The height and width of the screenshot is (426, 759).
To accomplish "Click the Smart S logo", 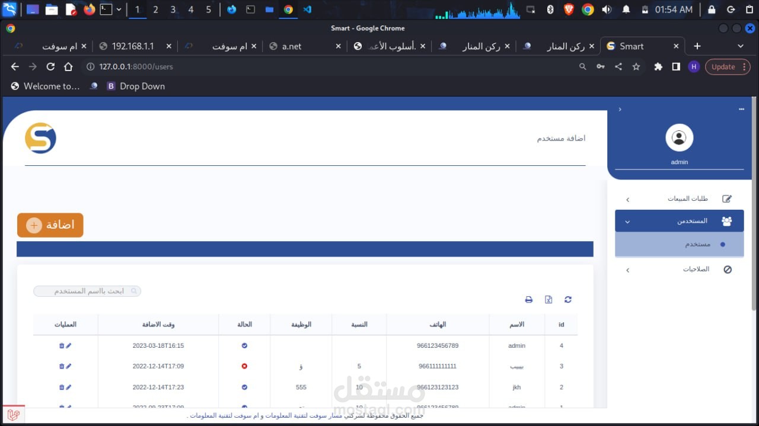I will point(40,138).
